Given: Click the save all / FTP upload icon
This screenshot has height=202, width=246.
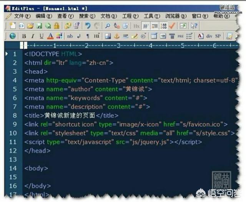Looking at the screenshot, I should pos(48,26).
